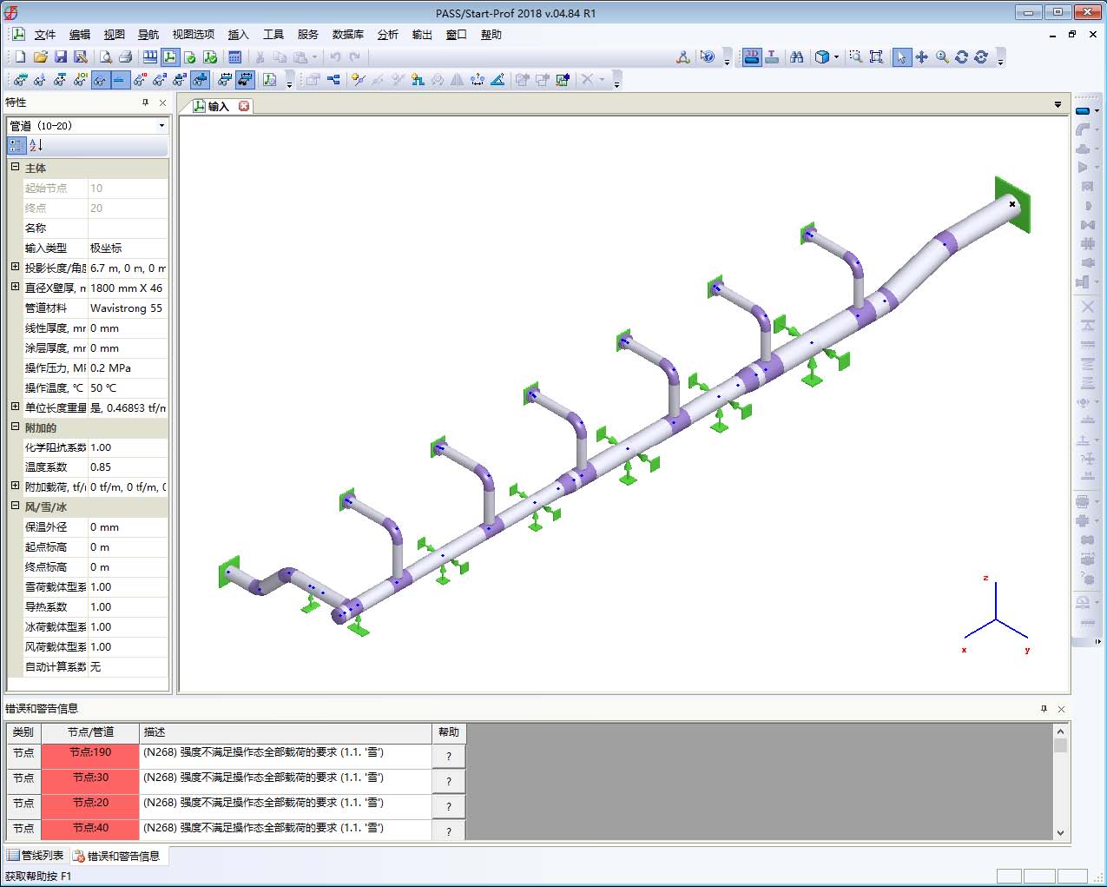1107x887 pixels.
Task: Click the help button for 节点:30 row
Action: coord(448,781)
